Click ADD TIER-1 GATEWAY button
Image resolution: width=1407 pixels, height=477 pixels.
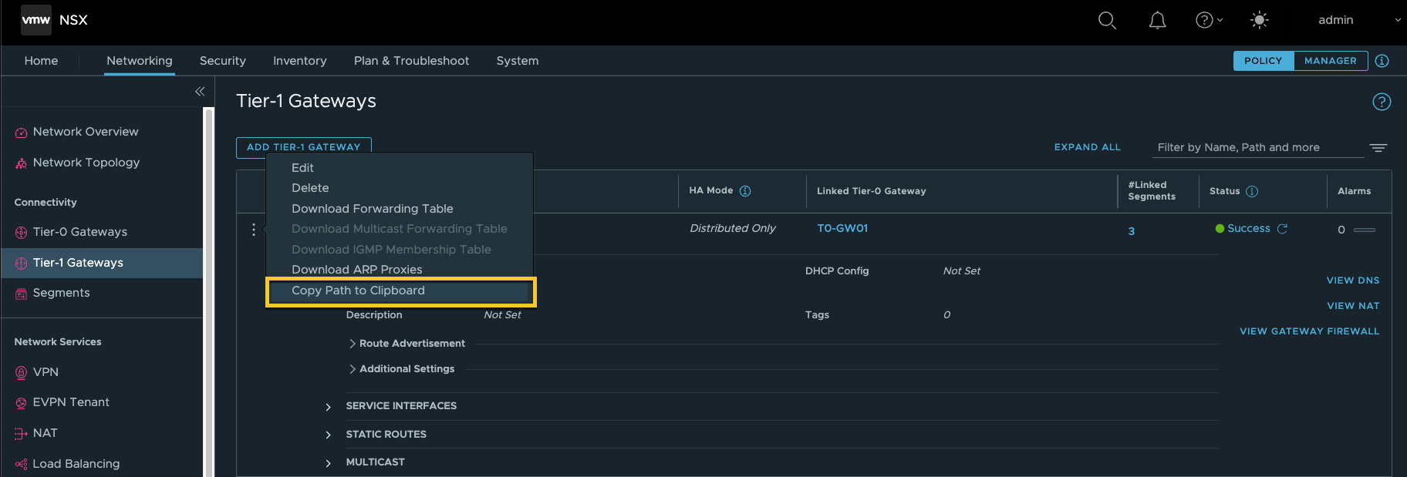click(304, 147)
